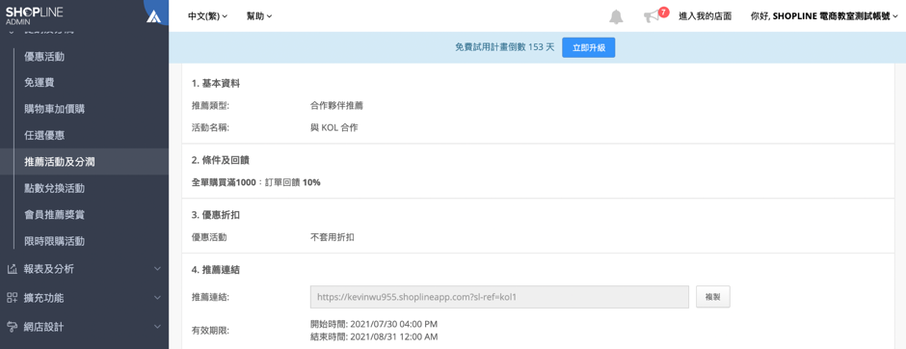Click the 結束時間 2021/08/31 text

(x=374, y=336)
